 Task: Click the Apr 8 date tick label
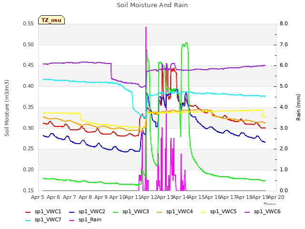(85, 197)
